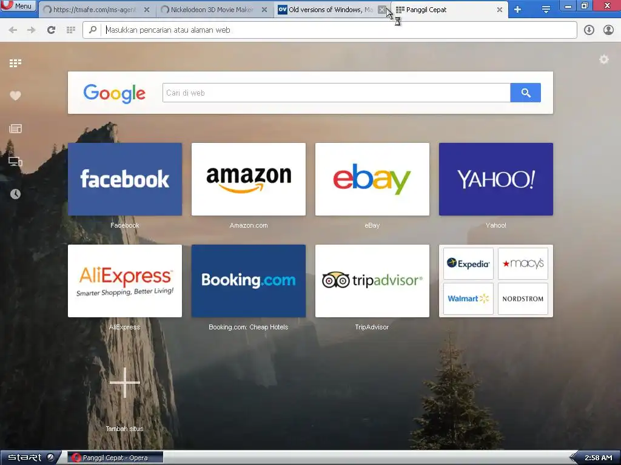Click the Booking.com: Cheap Hotels label
621x465 pixels.
tap(248, 327)
